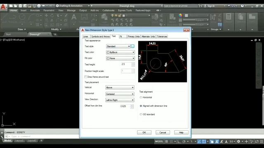Image resolution: width=264 pixels, height=148 pixels.
Task: Open the AutoCAD application menu button
Action: pyautogui.click(x=3, y=7)
